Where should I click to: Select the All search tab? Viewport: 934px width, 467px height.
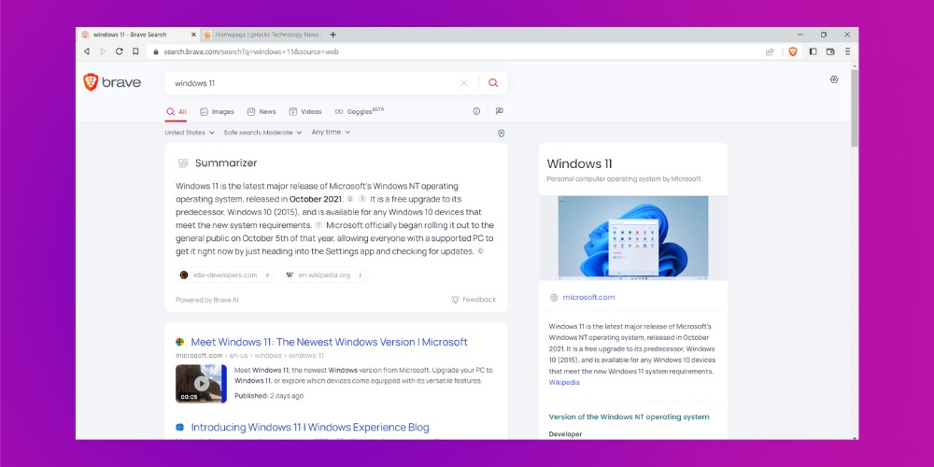tap(177, 111)
